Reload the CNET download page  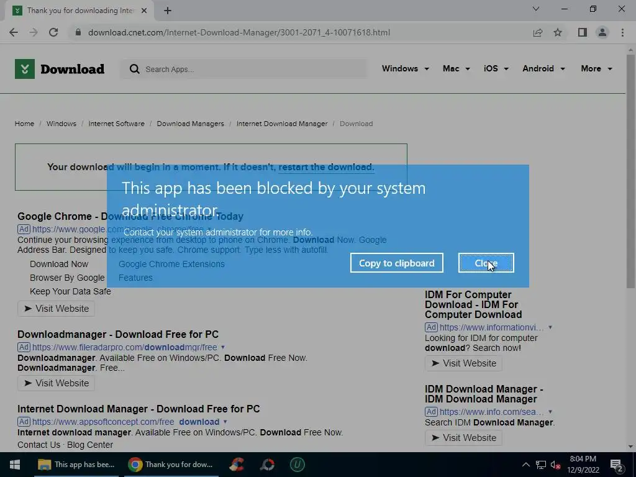[x=53, y=32]
